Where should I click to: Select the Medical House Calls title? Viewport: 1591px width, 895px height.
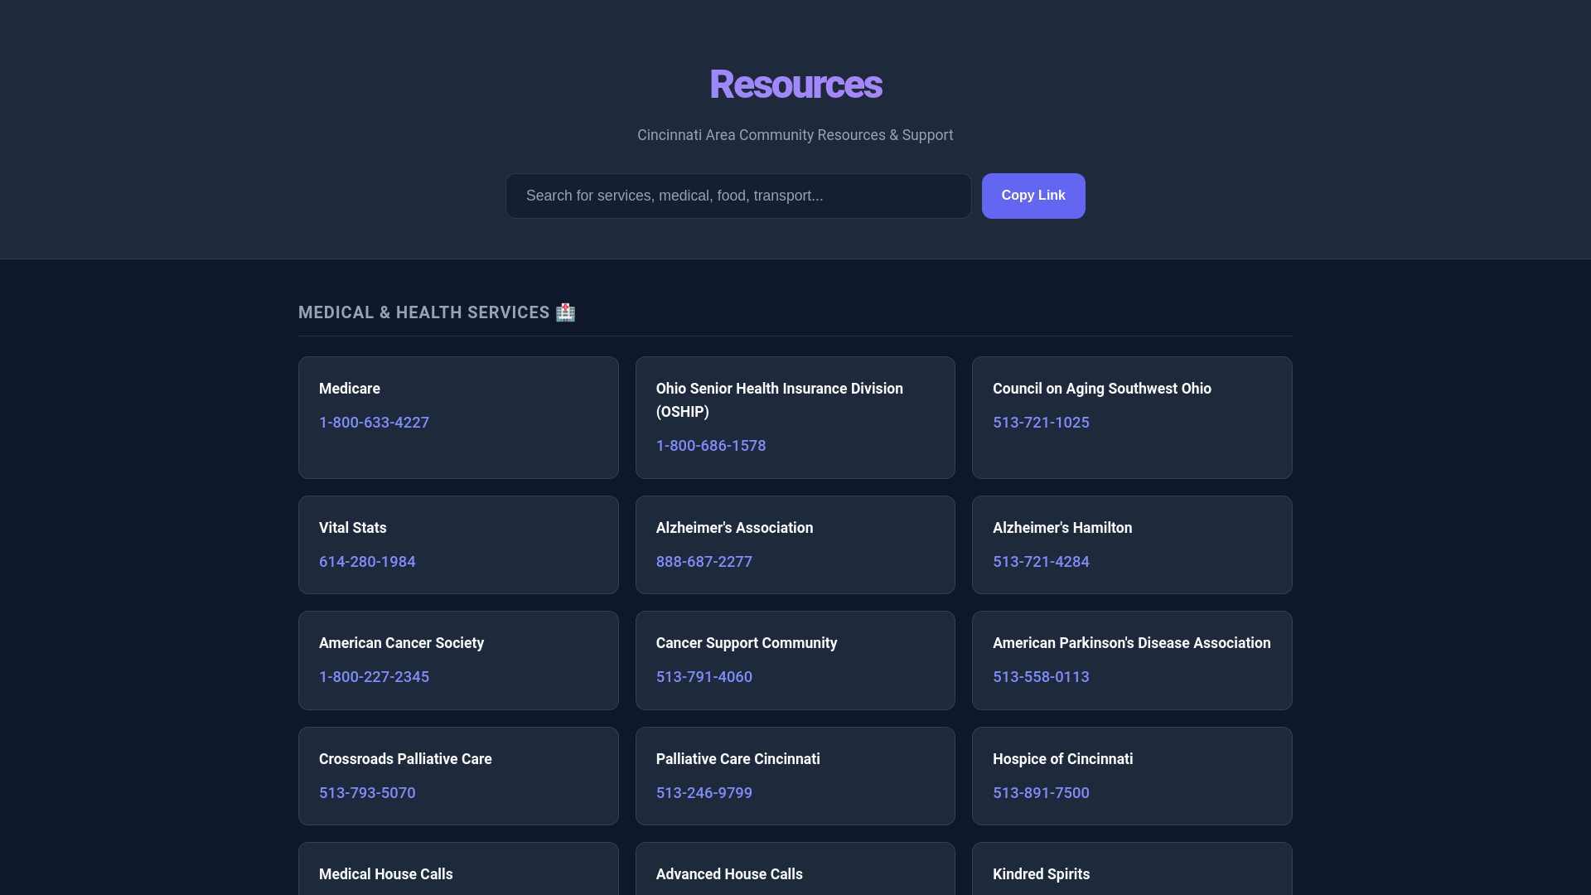[x=386, y=874]
